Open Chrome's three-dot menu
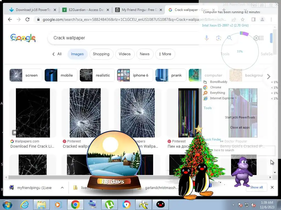 [x=271, y=19]
